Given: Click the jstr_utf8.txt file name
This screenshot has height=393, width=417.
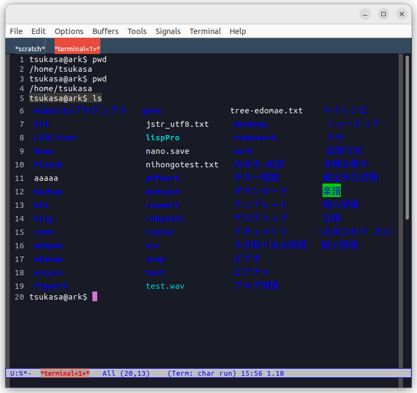Looking at the screenshot, I should tap(177, 124).
